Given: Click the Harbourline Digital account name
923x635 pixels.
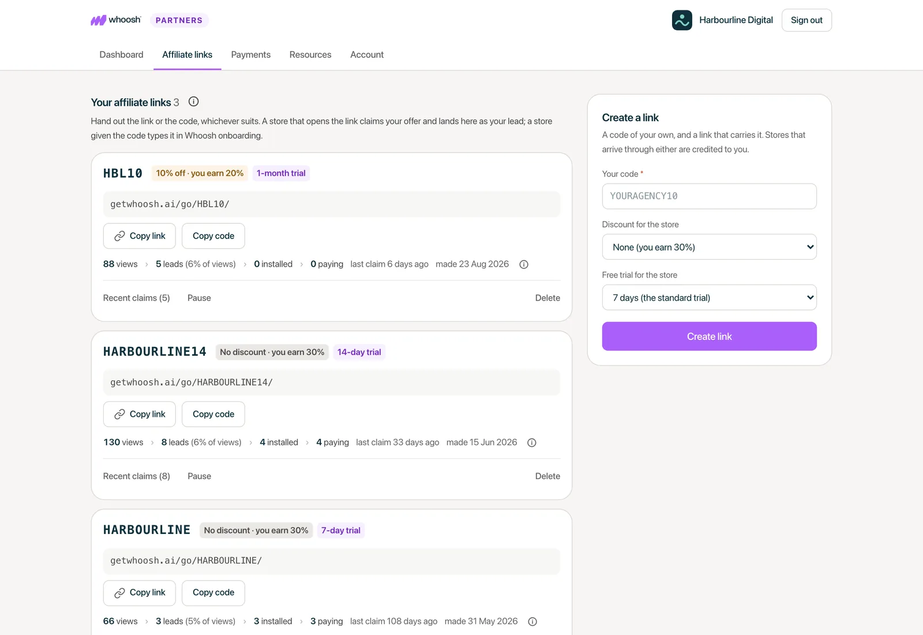Looking at the screenshot, I should pyautogui.click(x=736, y=20).
